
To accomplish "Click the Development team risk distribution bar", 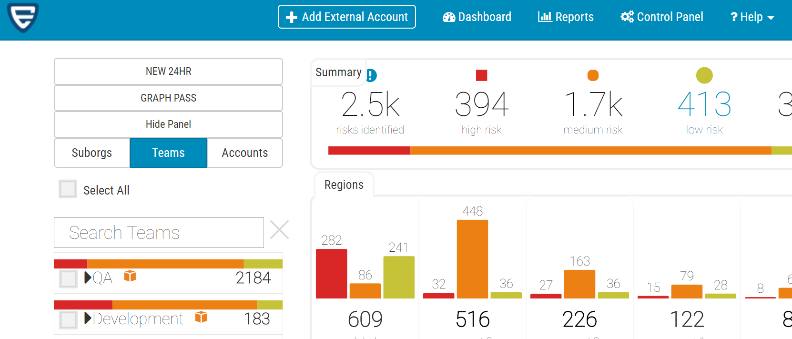I will tap(168, 305).
